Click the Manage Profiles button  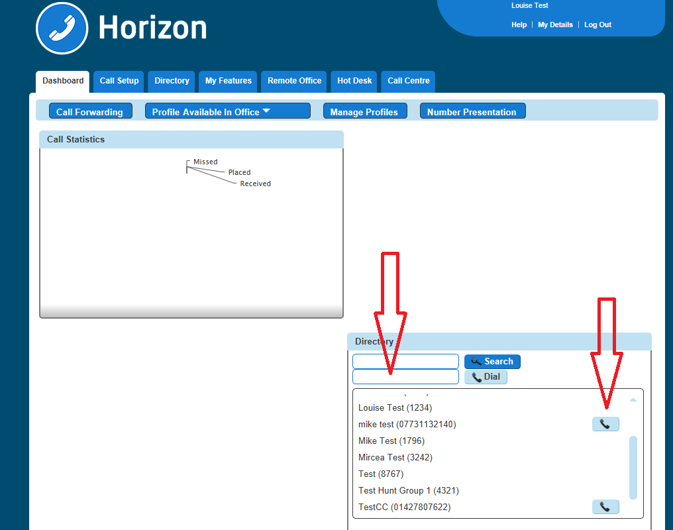coord(365,111)
